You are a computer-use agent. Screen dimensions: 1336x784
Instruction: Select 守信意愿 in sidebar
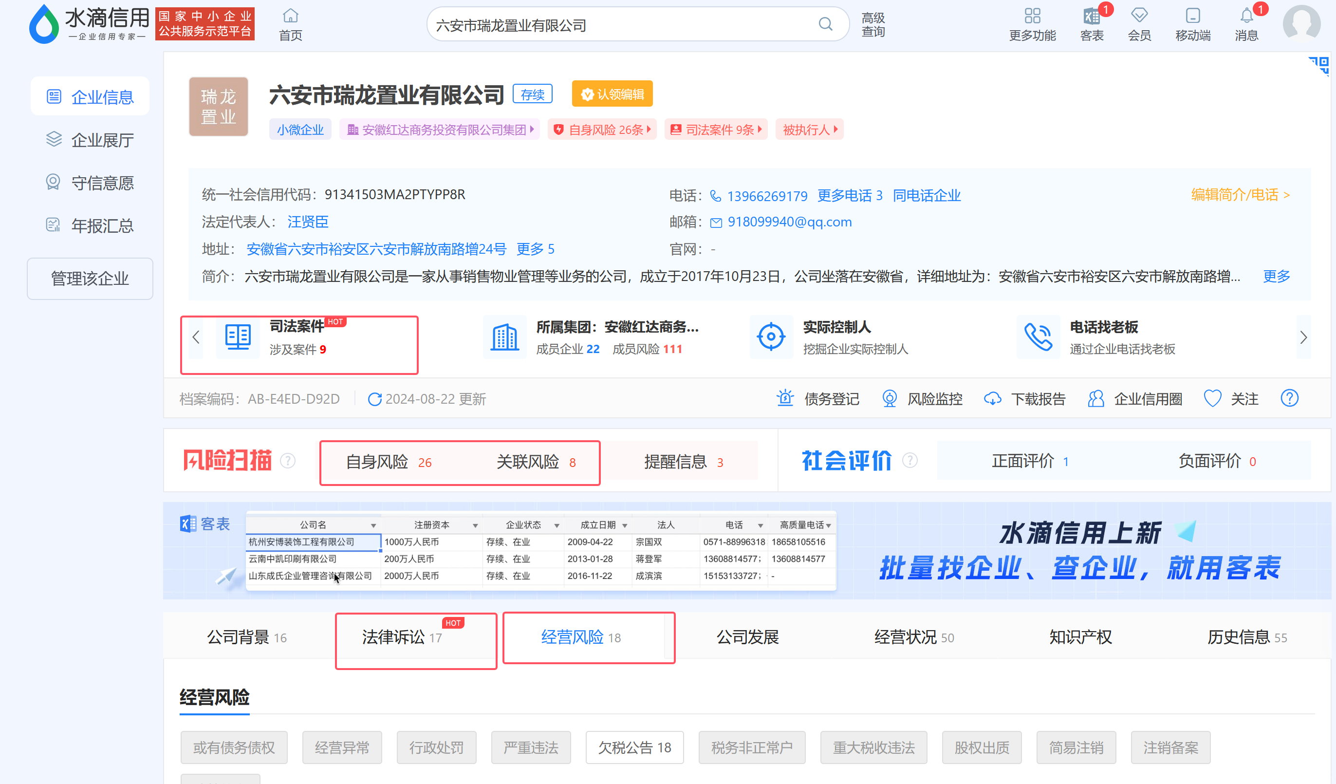tap(90, 183)
